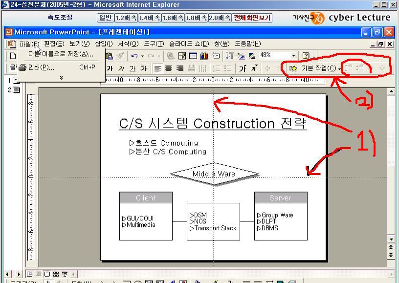
Task: Click the Print printer icon in File menu
Action: pyautogui.click(x=22, y=67)
